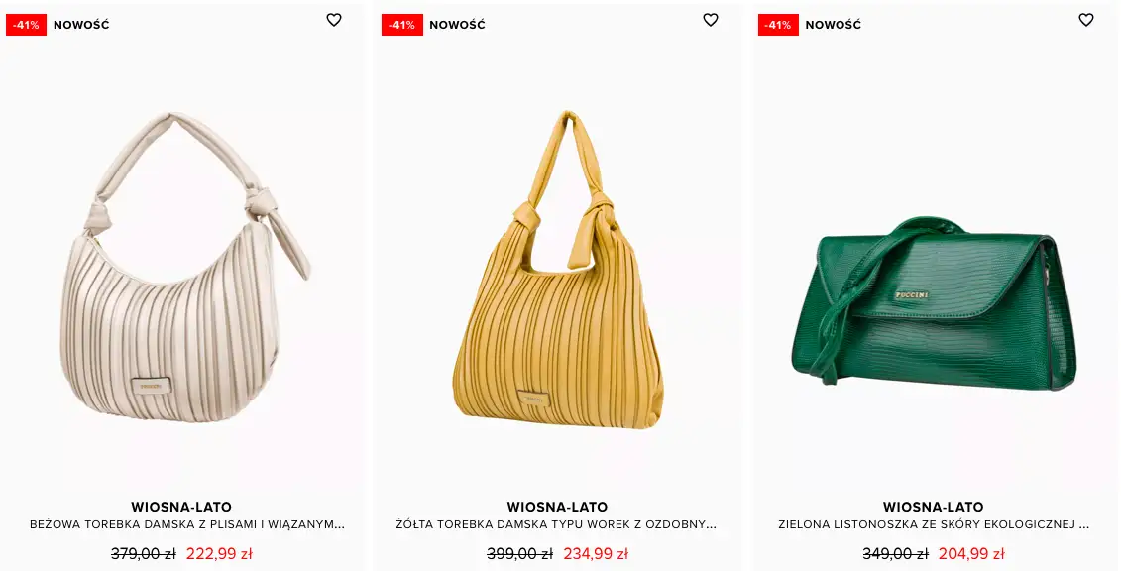Click the 204,99 zł sale price
1121x571 pixels.
(971, 554)
